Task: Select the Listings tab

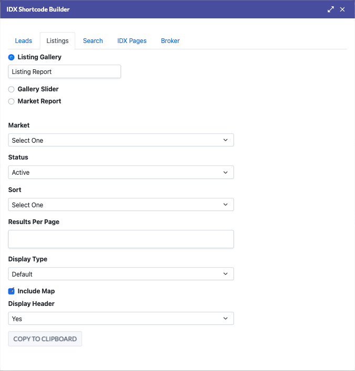Action: coord(57,41)
